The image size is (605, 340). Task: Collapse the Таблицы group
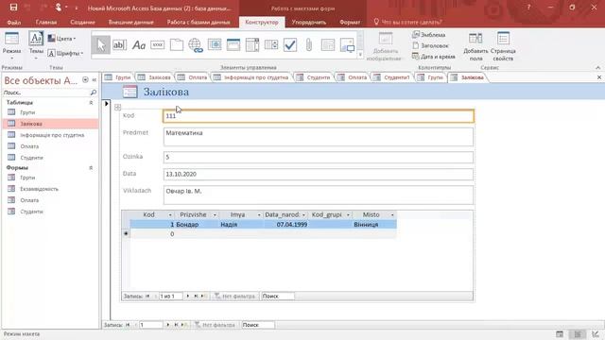pyautogui.click(x=91, y=103)
